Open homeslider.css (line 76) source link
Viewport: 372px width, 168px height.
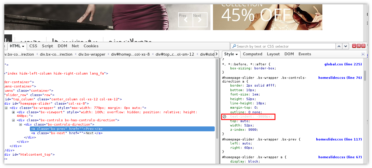click(340, 78)
